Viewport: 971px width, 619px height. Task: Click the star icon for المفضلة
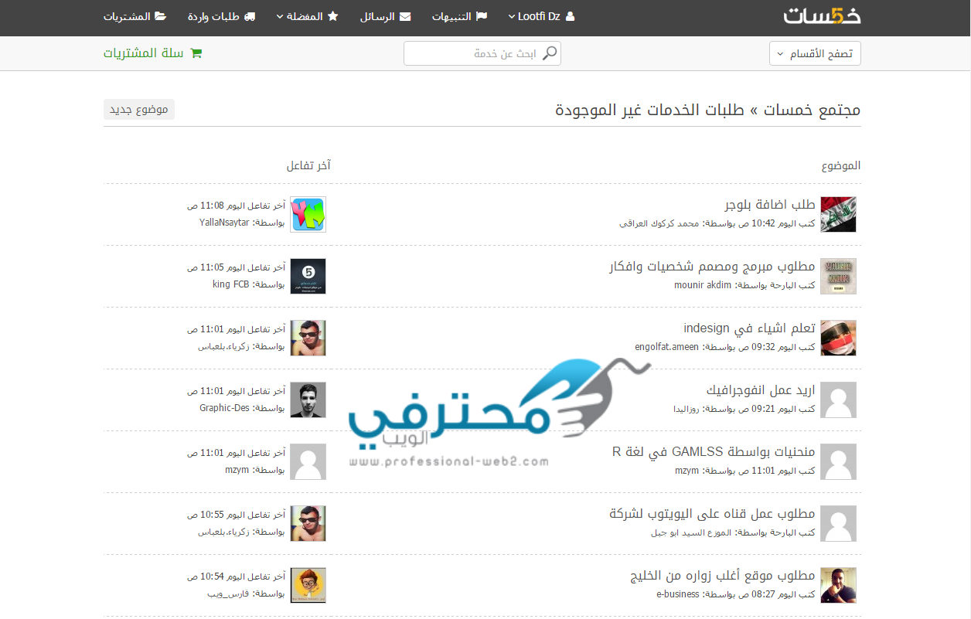pyautogui.click(x=333, y=16)
